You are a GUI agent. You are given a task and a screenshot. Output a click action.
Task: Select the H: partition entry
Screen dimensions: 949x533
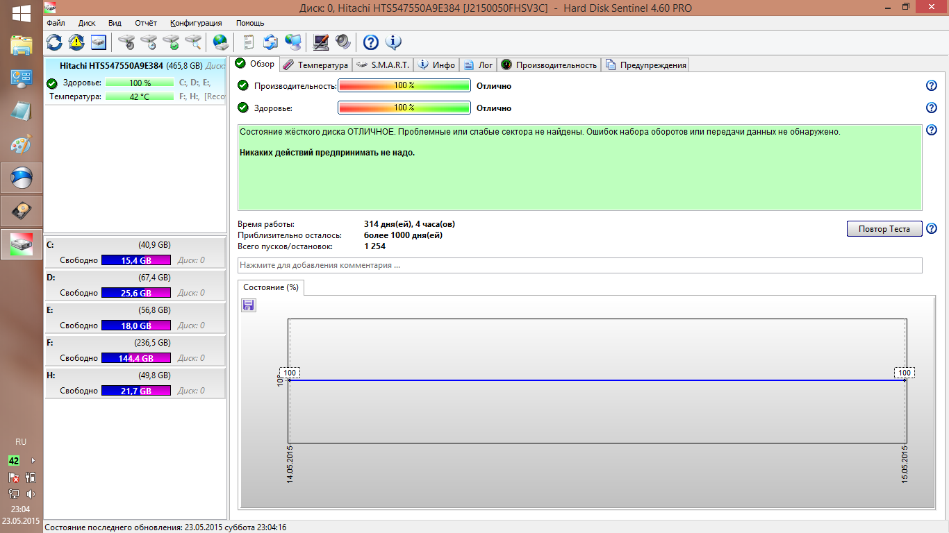point(135,382)
